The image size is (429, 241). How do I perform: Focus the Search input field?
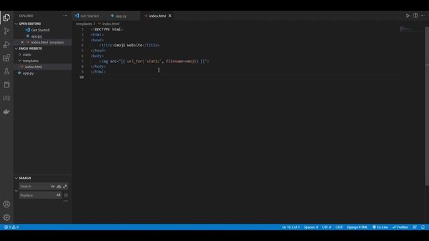tap(35, 186)
